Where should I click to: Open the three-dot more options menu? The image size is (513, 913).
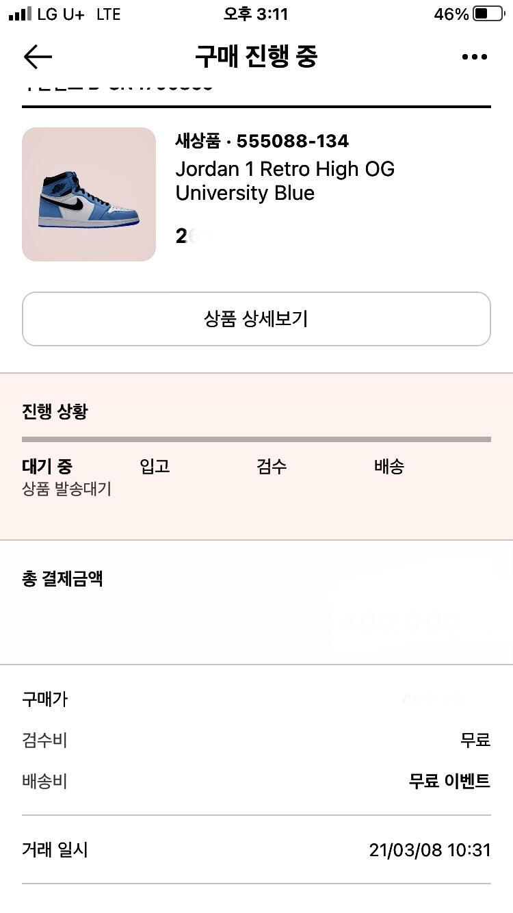click(475, 57)
